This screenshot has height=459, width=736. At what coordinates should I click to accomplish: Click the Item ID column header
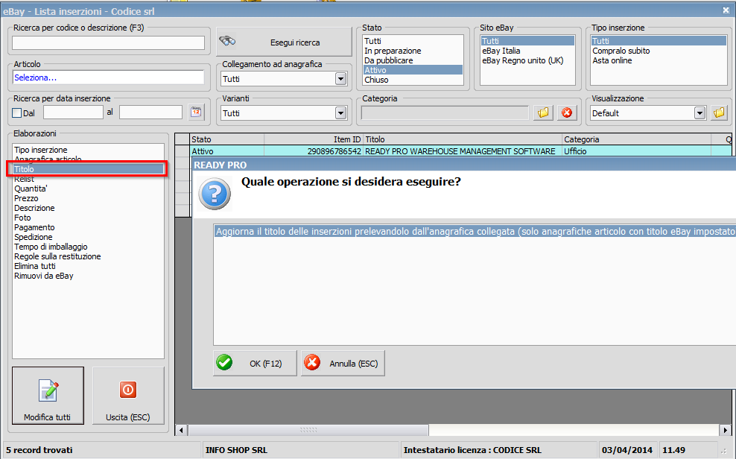[314, 139]
